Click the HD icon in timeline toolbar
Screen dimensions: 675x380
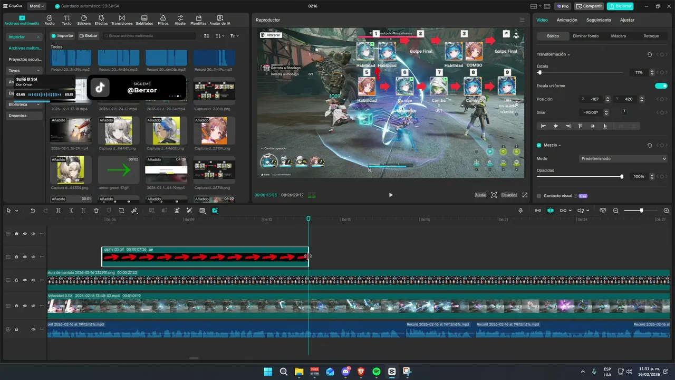[x=202, y=211]
